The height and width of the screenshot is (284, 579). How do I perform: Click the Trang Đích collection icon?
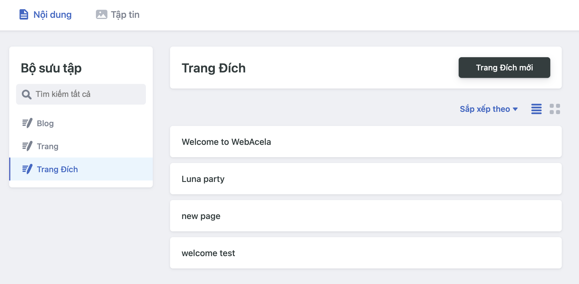pyautogui.click(x=27, y=169)
